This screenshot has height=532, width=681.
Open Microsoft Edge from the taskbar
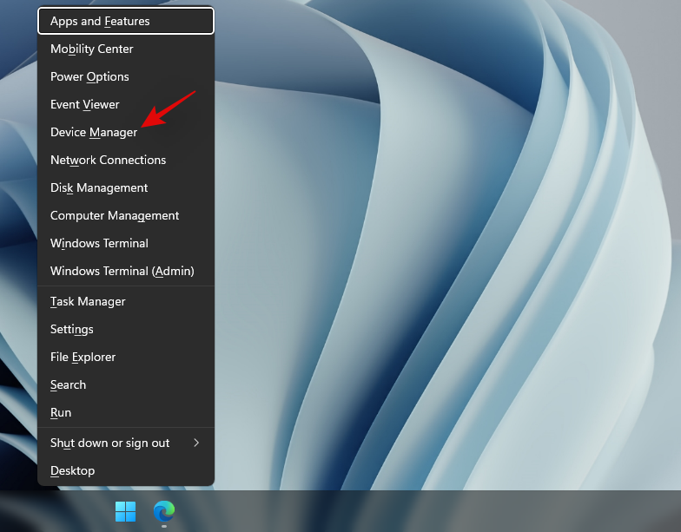pyautogui.click(x=164, y=511)
